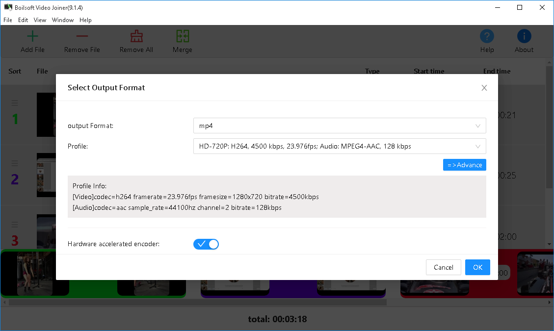554x331 pixels.
Task: Click the Cancel button
Action: [x=444, y=267]
